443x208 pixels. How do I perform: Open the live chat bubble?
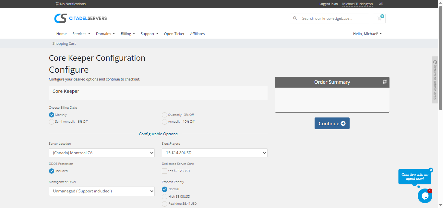pyautogui.click(x=425, y=196)
